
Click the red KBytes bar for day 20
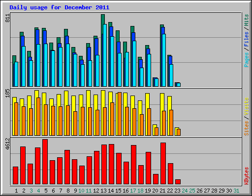click(x=156, y=179)
